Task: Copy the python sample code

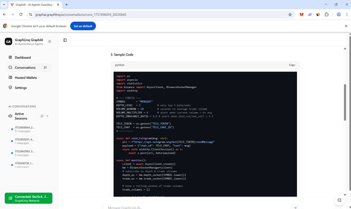Action: click(x=292, y=65)
